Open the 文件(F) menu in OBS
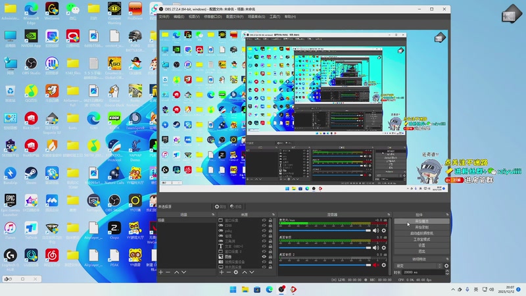Viewport: 526px width, 296px height. 164,17
